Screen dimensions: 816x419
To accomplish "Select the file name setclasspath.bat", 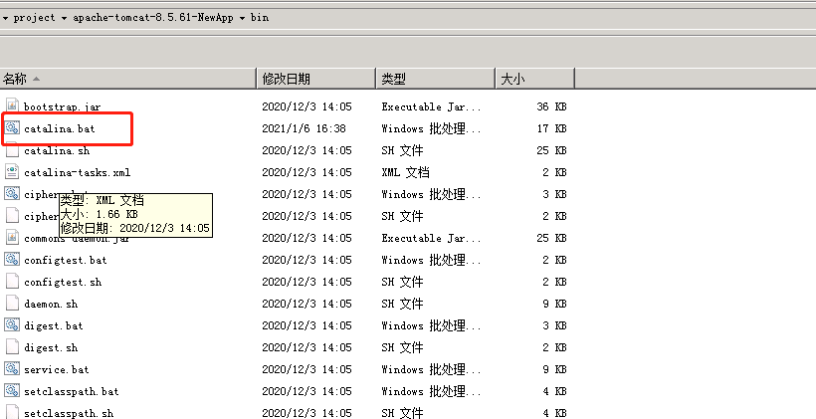I will point(72,391).
